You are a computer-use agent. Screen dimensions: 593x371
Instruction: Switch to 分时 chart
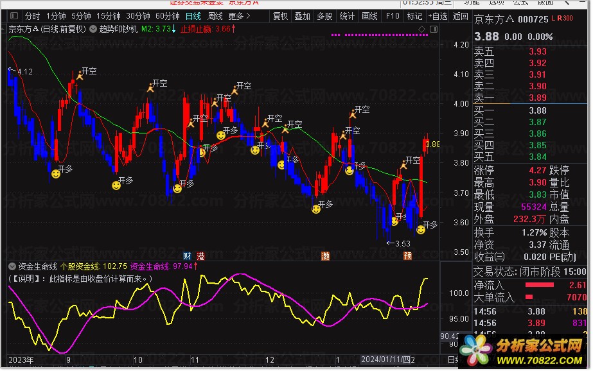[33, 16]
